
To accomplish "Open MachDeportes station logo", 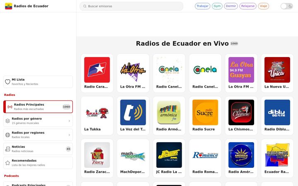I will click(133, 155).
